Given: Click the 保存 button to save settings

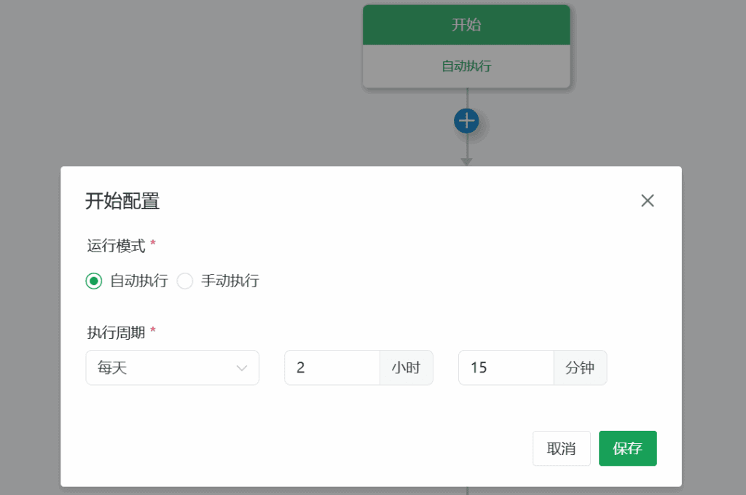Looking at the screenshot, I should 627,448.
